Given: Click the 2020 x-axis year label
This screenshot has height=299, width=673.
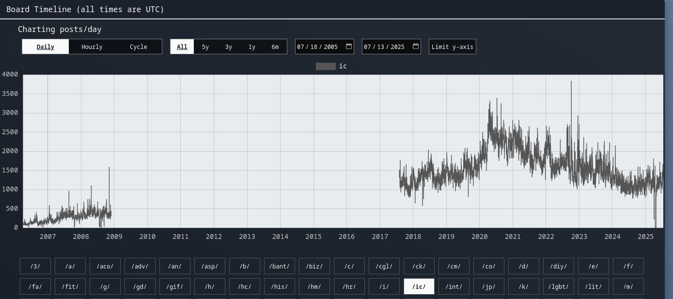Looking at the screenshot, I should click(480, 236).
